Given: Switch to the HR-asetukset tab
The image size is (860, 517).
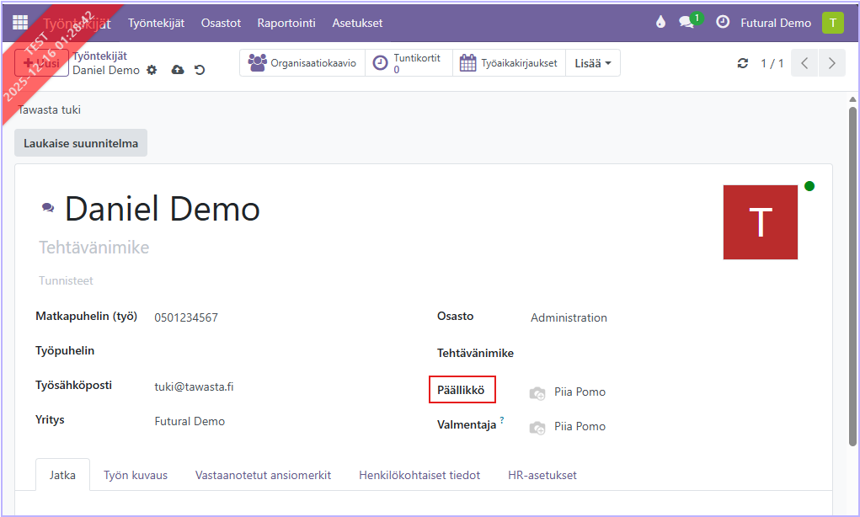Looking at the screenshot, I should (x=542, y=475).
